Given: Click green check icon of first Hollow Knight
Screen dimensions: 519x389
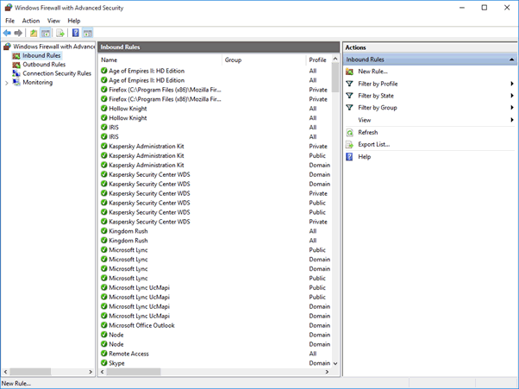Looking at the screenshot, I should 104,109.
